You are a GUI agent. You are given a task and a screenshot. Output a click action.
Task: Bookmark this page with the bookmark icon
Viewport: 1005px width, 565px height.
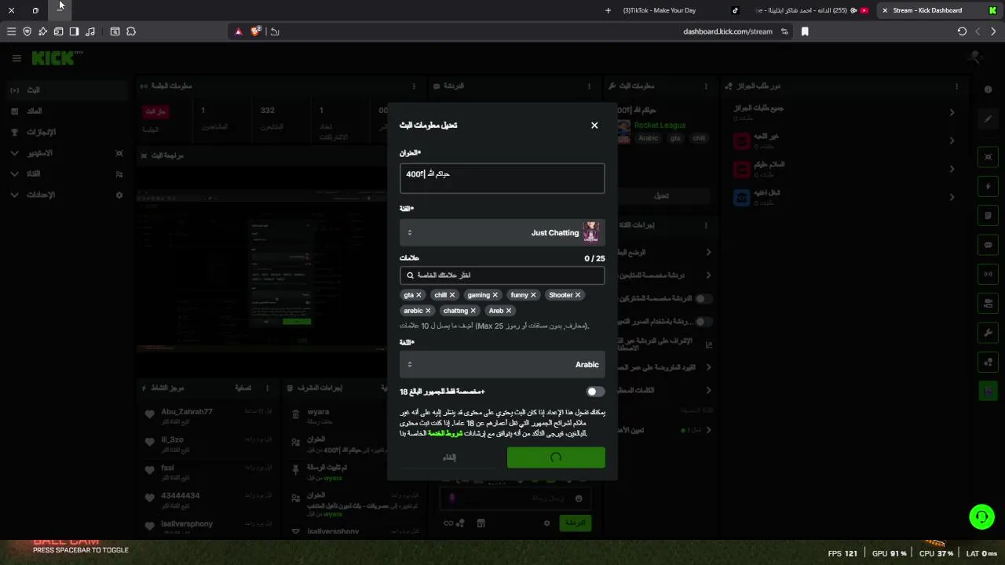(805, 31)
